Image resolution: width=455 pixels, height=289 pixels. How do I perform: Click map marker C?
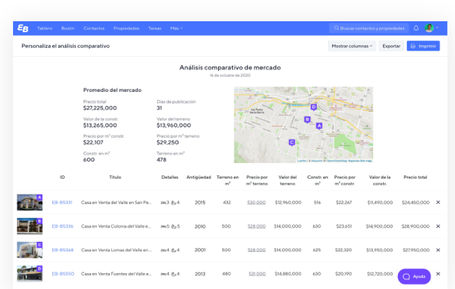292,142
